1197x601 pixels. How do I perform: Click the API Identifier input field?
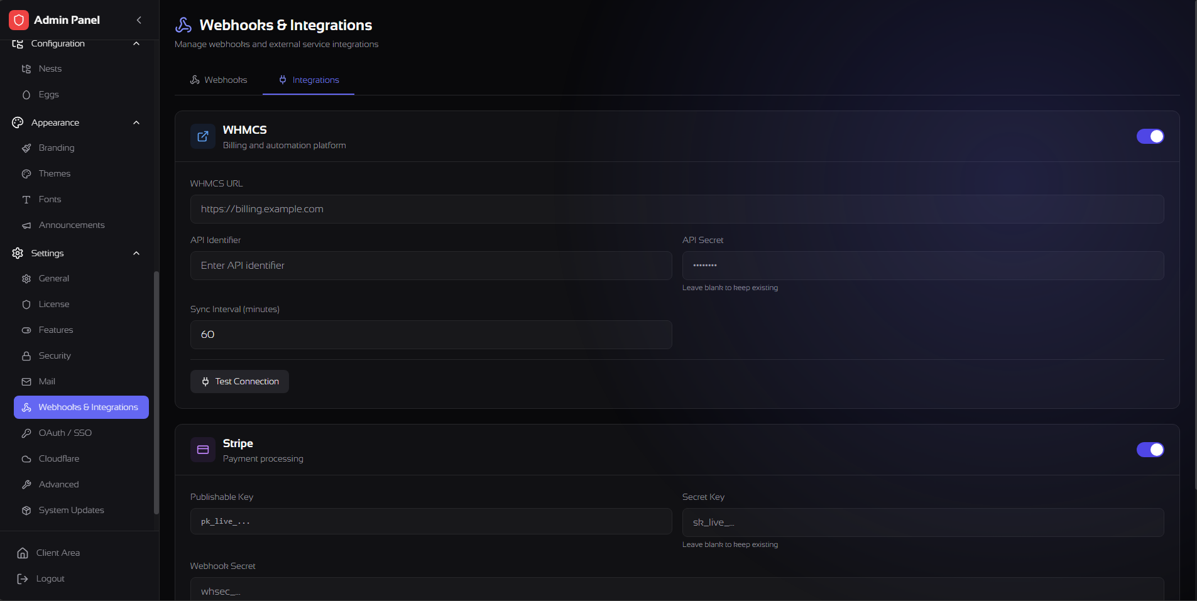431,266
